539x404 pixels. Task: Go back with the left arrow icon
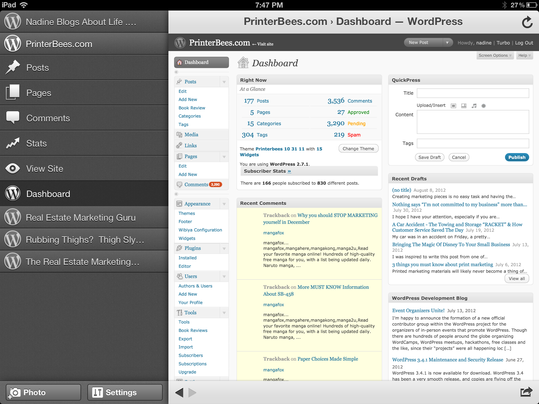point(179,393)
